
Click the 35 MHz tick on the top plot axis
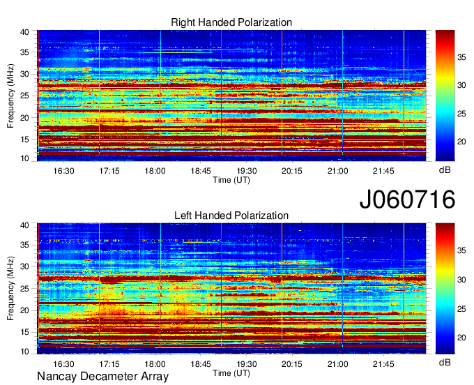point(24,52)
